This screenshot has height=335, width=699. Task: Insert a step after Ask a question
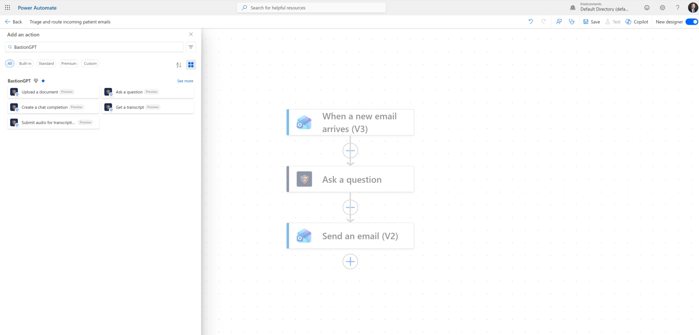tap(350, 207)
